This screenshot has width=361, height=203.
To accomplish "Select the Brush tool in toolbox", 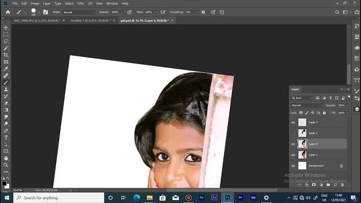I will 6,83.
